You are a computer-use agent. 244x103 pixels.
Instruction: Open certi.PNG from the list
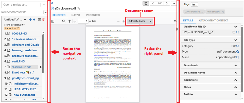point(18,61)
